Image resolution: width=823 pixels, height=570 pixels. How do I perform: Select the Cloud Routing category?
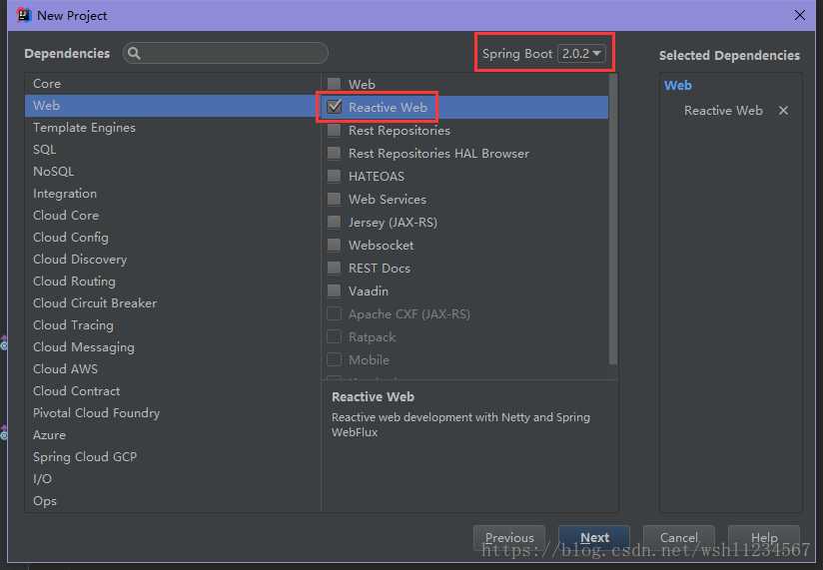click(x=172, y=282)
